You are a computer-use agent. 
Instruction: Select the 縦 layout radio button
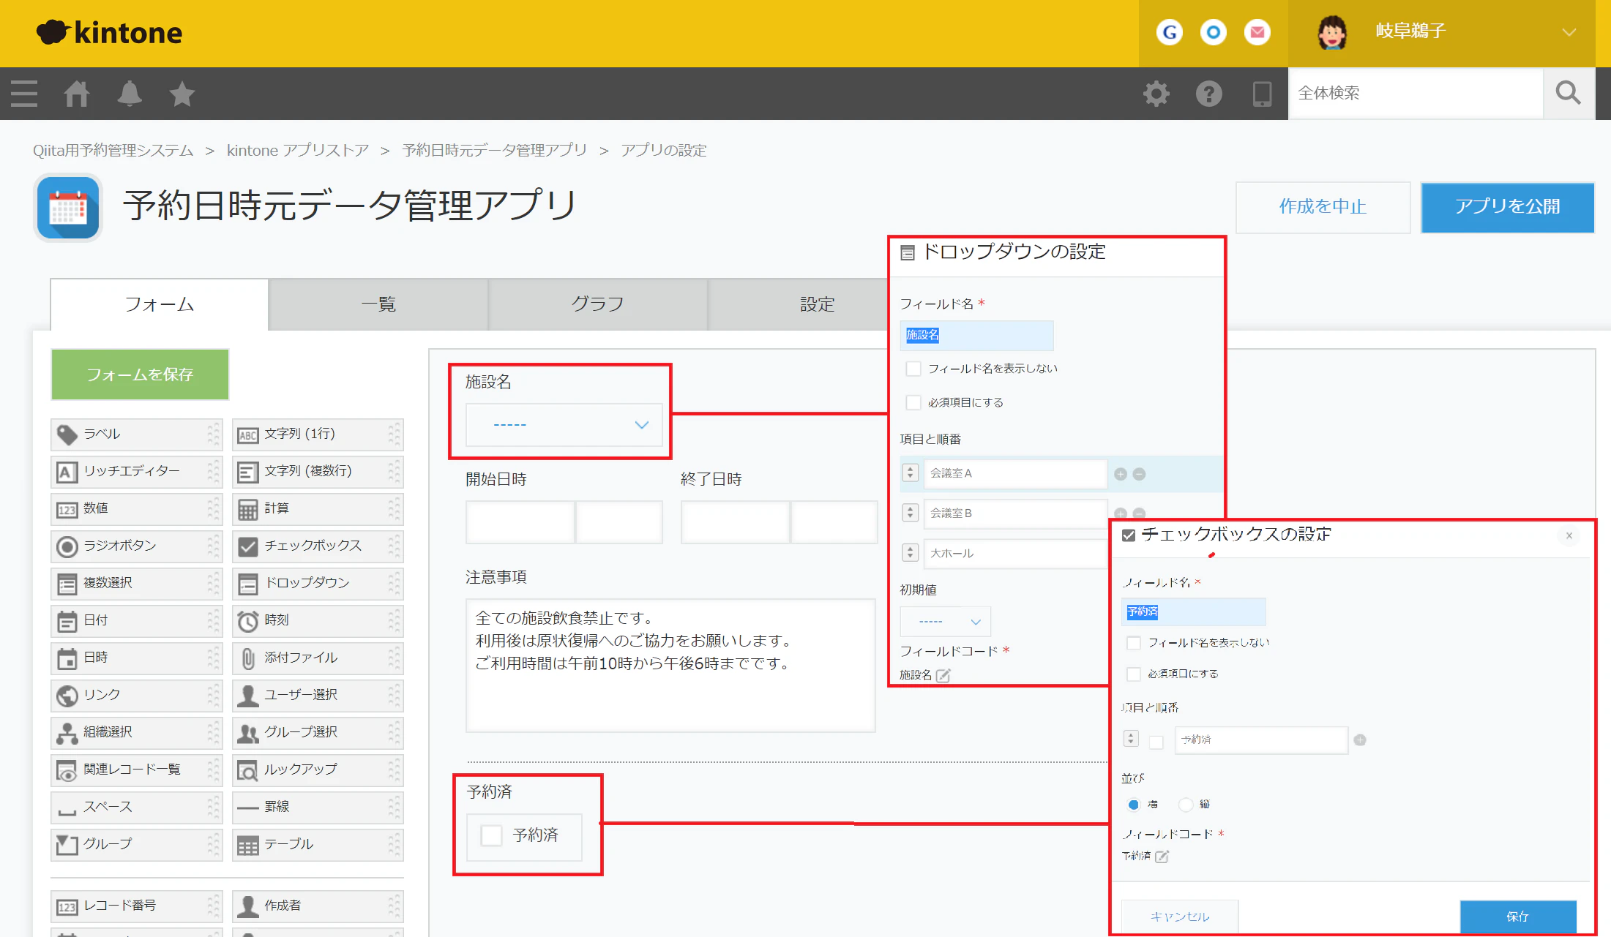pyautogui.click(x=1186, y=805)
